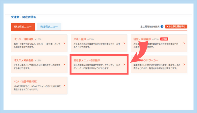
Task: Open the オススメ案件登録 card title
Action: click(x=23, y=60)
